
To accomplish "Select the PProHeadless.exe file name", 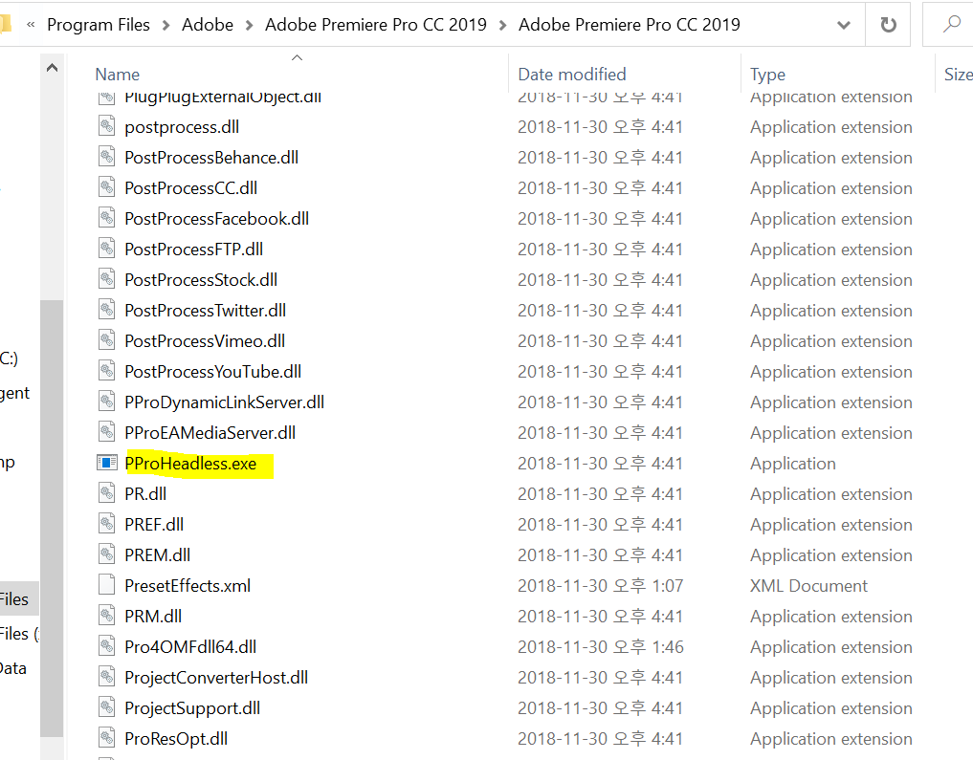I will tap(189, 463).
